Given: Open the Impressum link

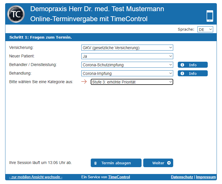Looking at the screenshot, I should pos(206,177).
